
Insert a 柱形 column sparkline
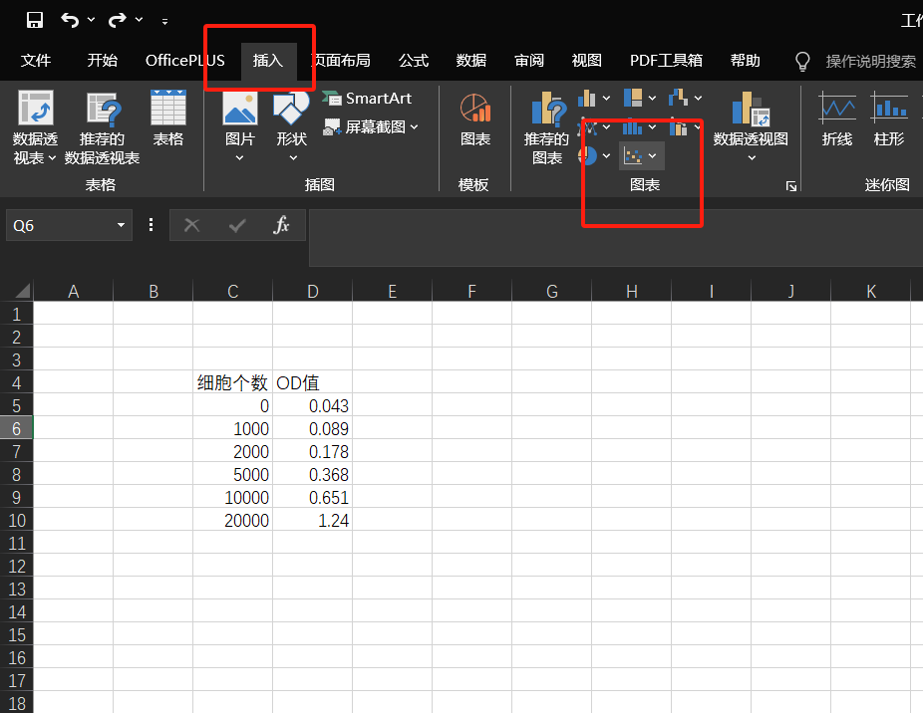[889, 119]
